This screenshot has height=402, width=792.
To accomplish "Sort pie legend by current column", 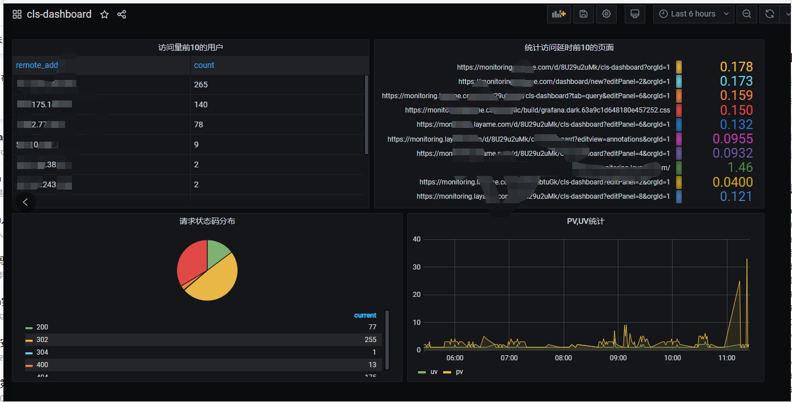I will pyautogui.click(x=365, y=315).
